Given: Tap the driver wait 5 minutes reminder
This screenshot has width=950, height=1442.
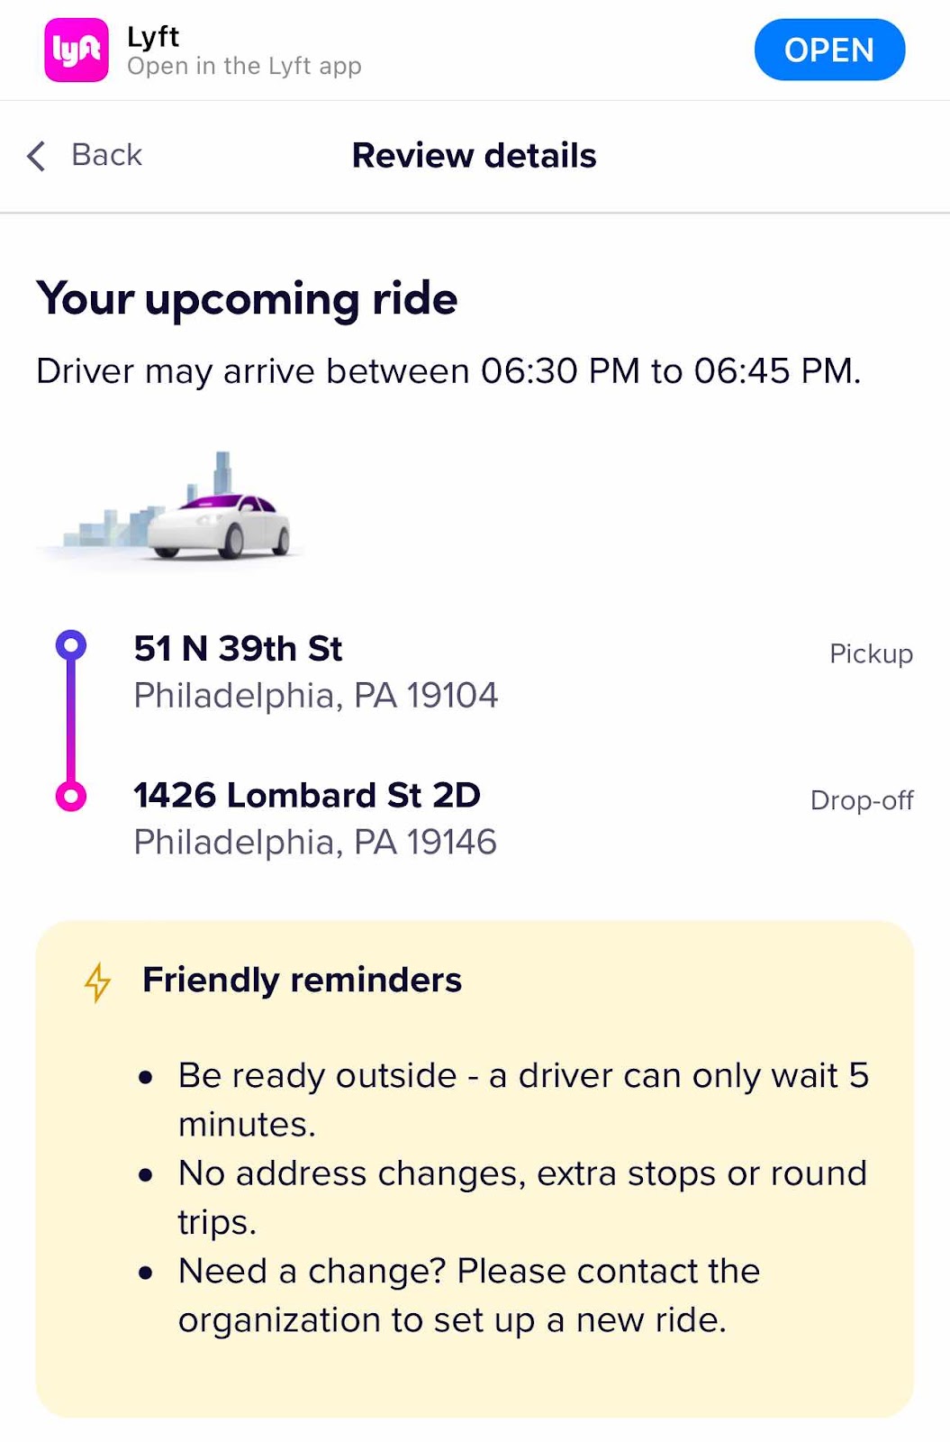Looking at the screenshot, I should click(523, 1100).
